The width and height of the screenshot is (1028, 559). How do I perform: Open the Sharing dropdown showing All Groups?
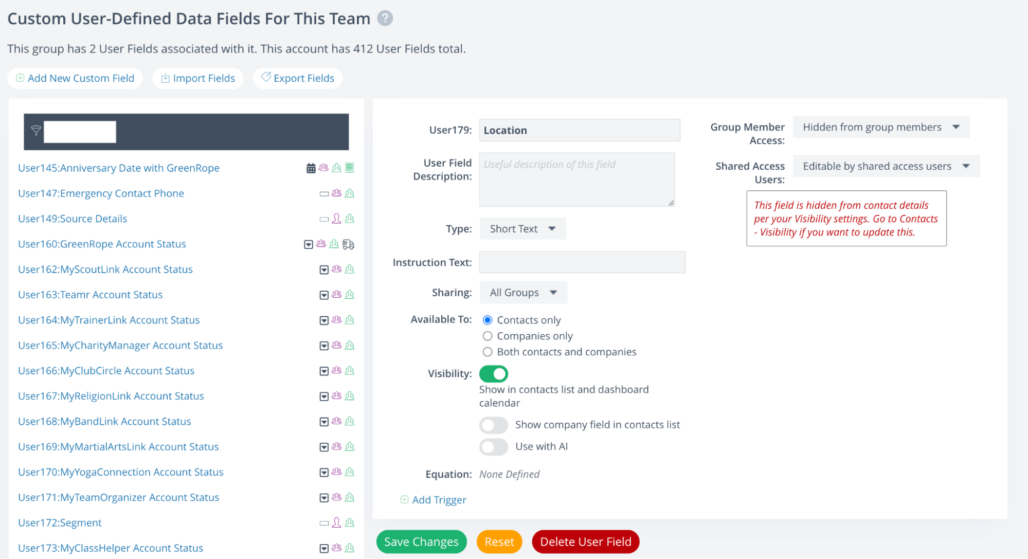(522, 292)
